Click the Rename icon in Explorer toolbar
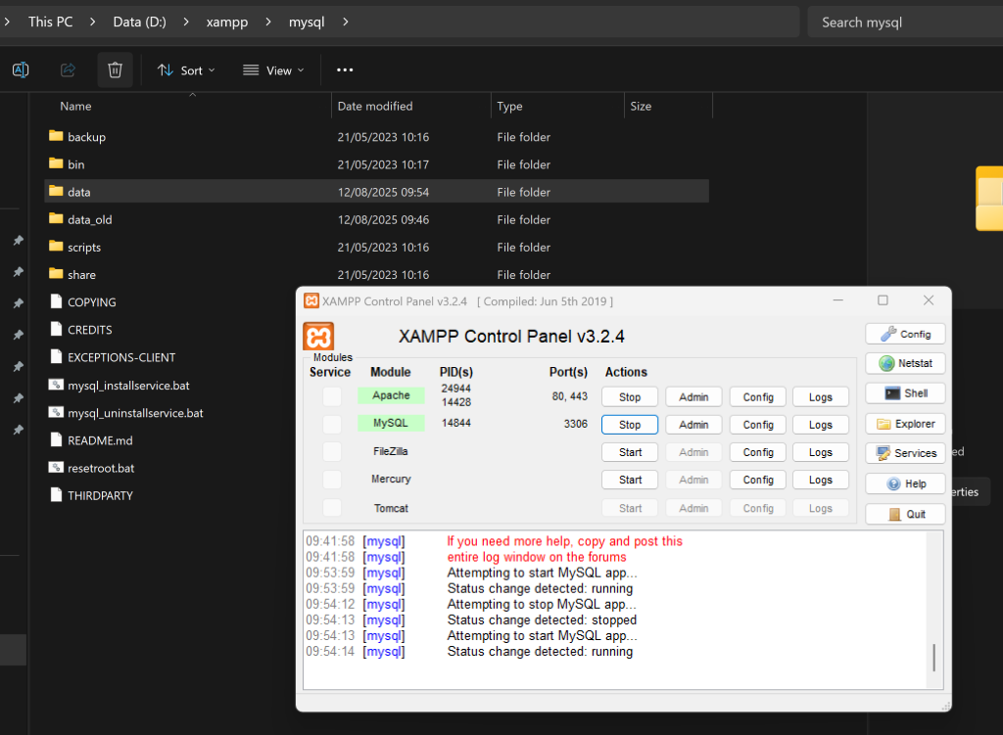The image size is (1003, 735). click(x=21, y=69)
